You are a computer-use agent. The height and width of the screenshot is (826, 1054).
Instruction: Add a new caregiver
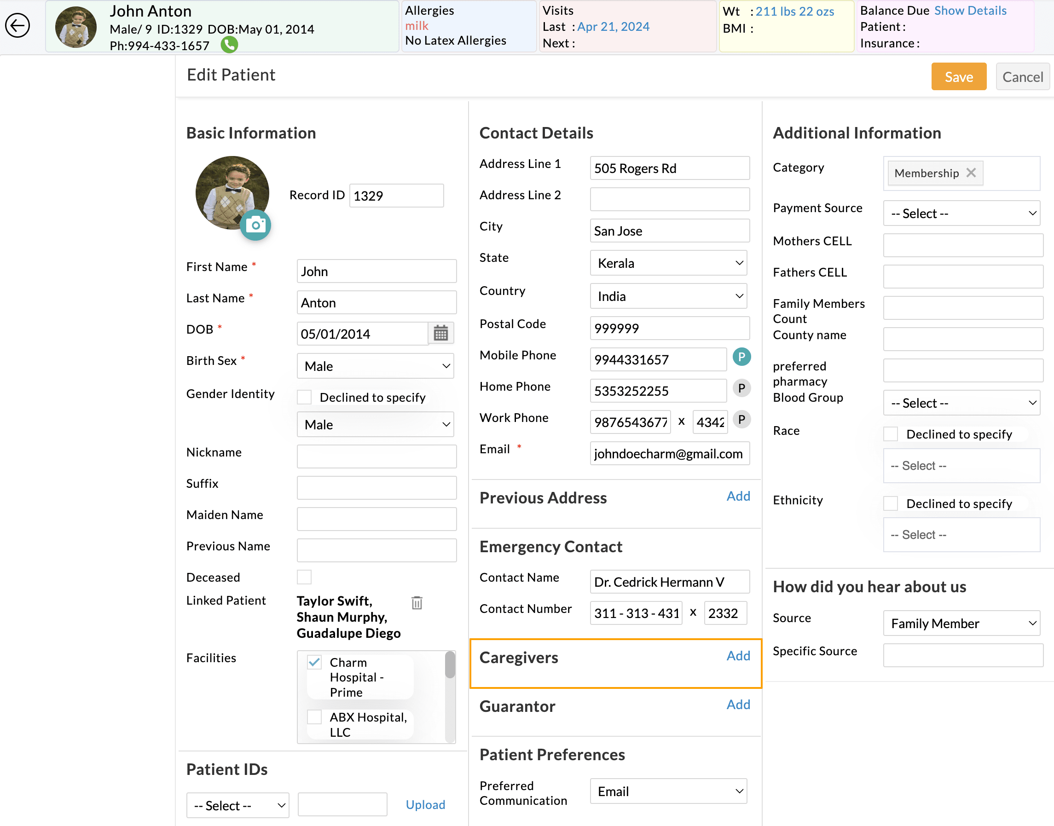738,656
